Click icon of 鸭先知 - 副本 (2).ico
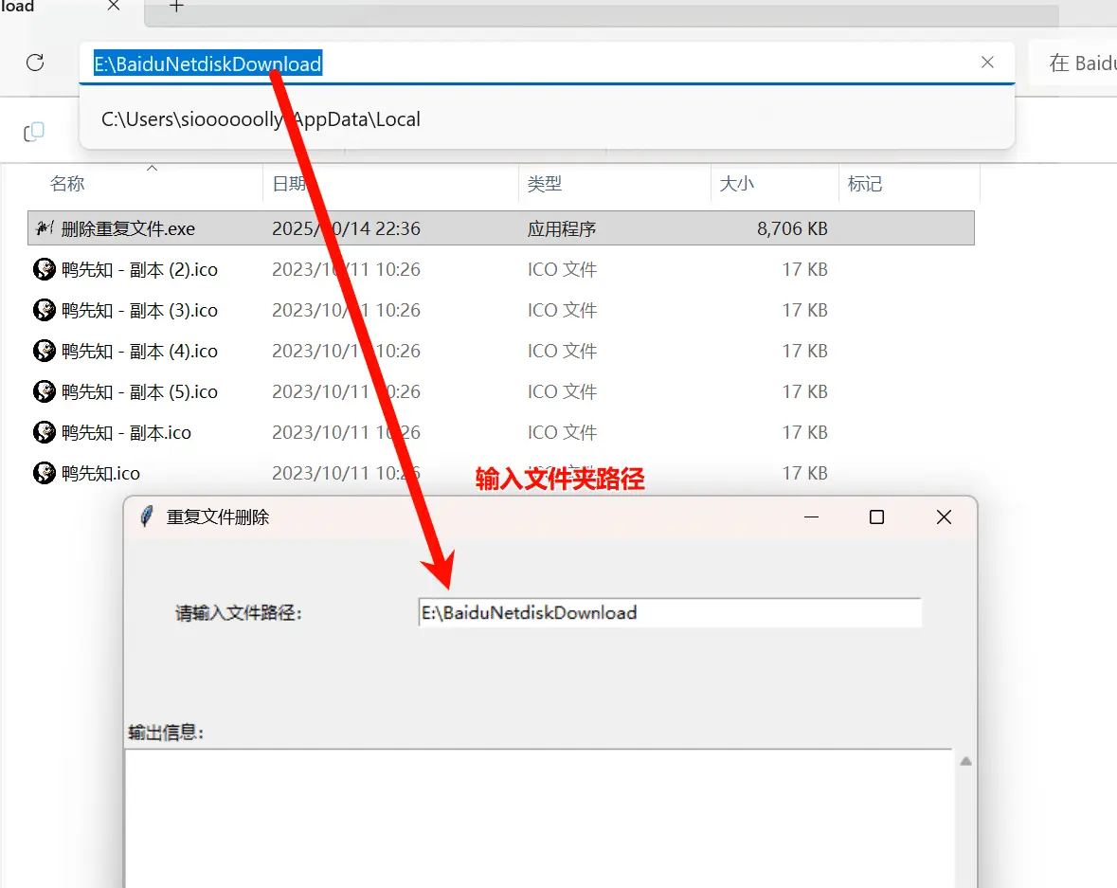This screenshot has height=888, width=1117. [x=45, y=269]
